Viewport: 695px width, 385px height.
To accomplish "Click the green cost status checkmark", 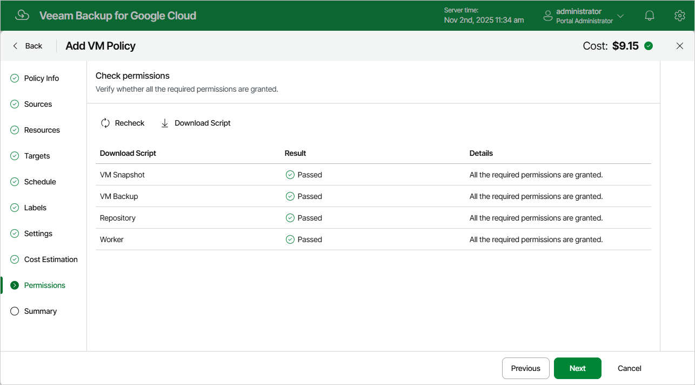I will coord(649,46).
